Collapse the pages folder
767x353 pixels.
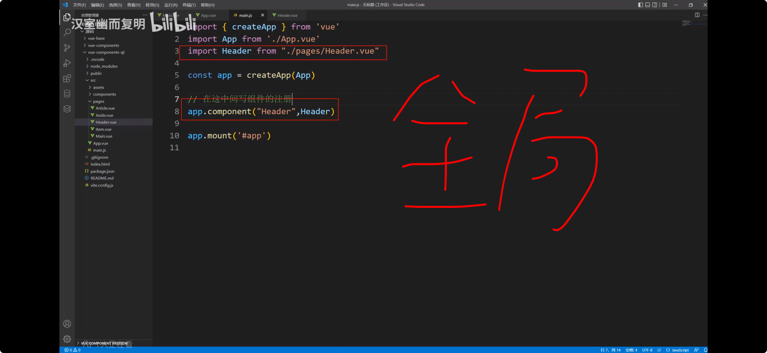pyautogui.click(x=98, y=101)
